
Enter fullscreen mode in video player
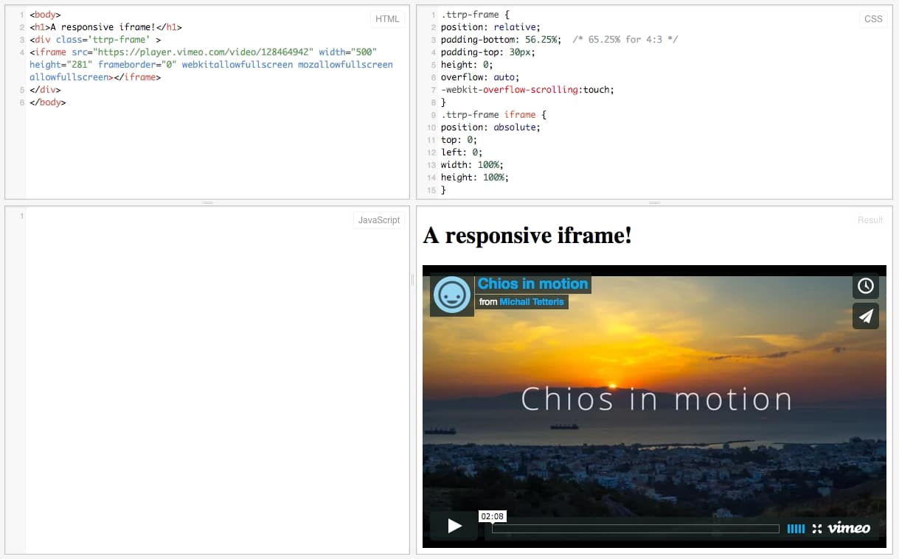[816, 528]
